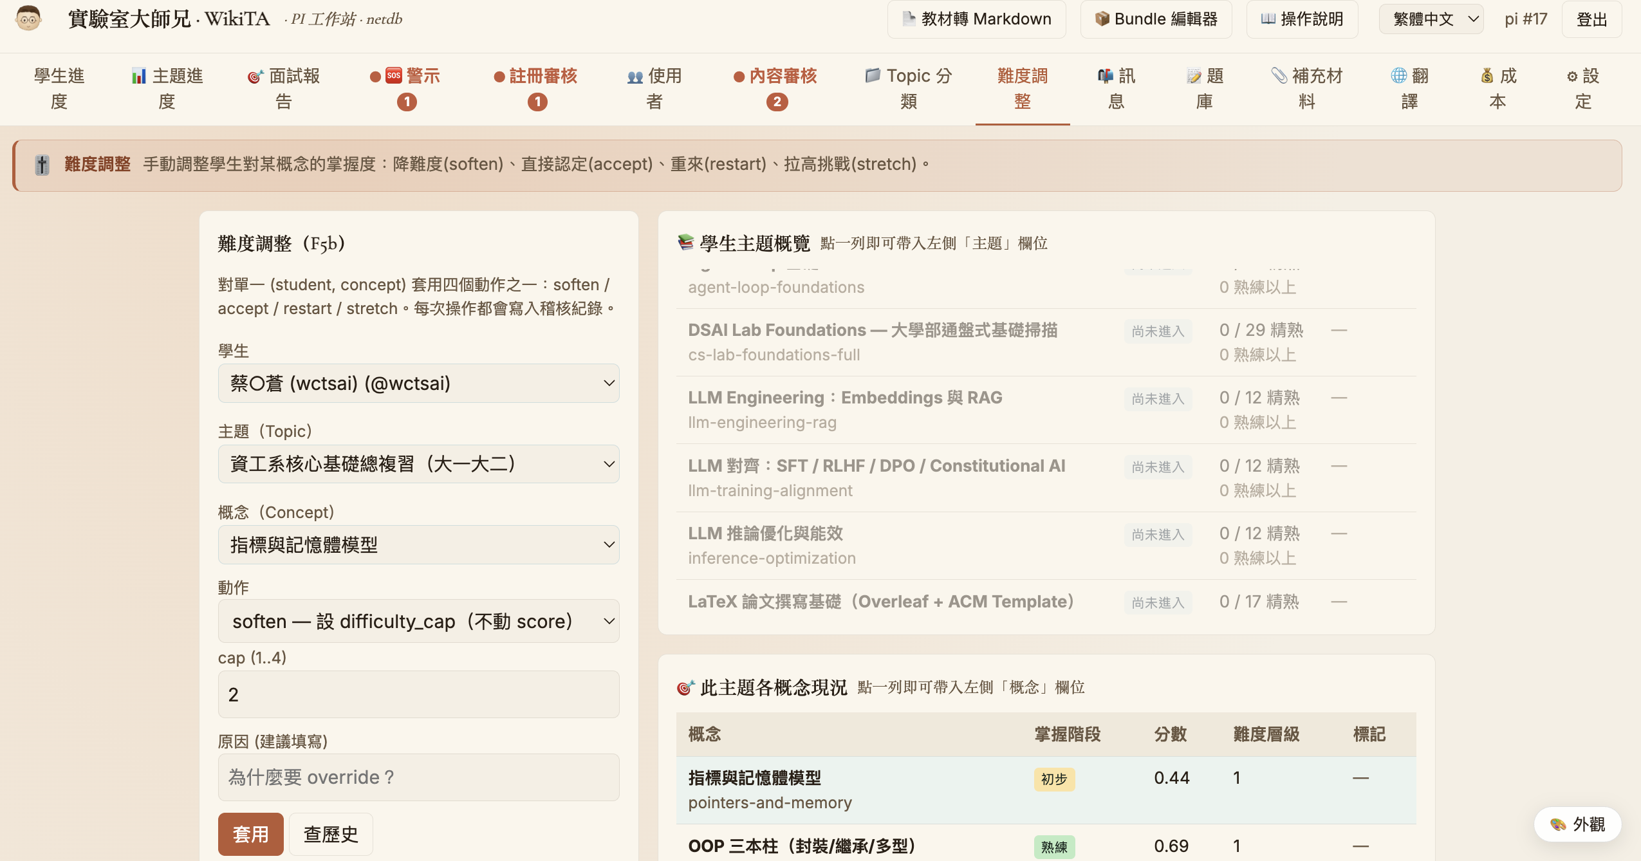Screen dimensions: 1641x861
Task: Select LLM 對齊：SFT / RLHF / DPO row
Action: (x=1046, y=478)
